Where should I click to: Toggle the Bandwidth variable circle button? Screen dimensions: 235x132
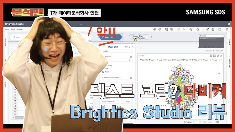(131, 57)
